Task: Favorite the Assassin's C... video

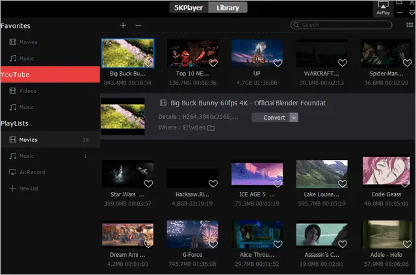Action: (343, 244)
